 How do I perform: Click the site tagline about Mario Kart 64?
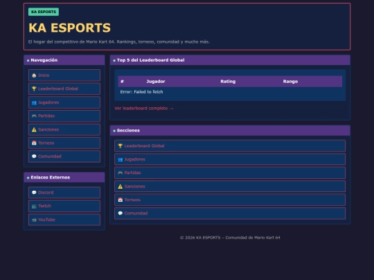coord(119,42)
